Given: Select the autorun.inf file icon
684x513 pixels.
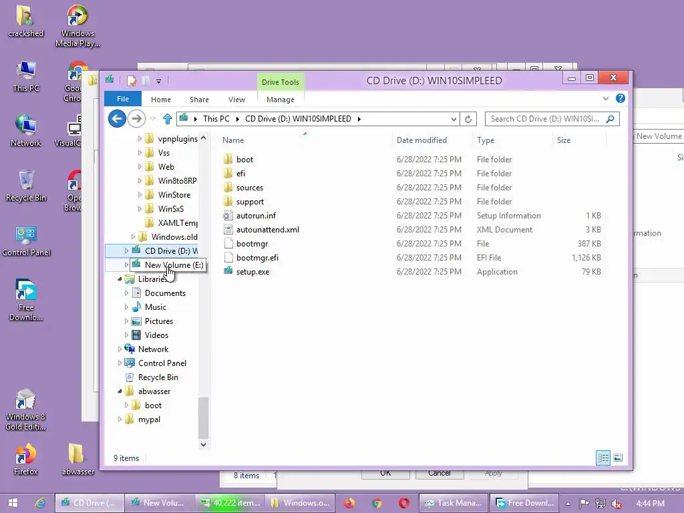Looking at the screenshot, I should (228, 216).
